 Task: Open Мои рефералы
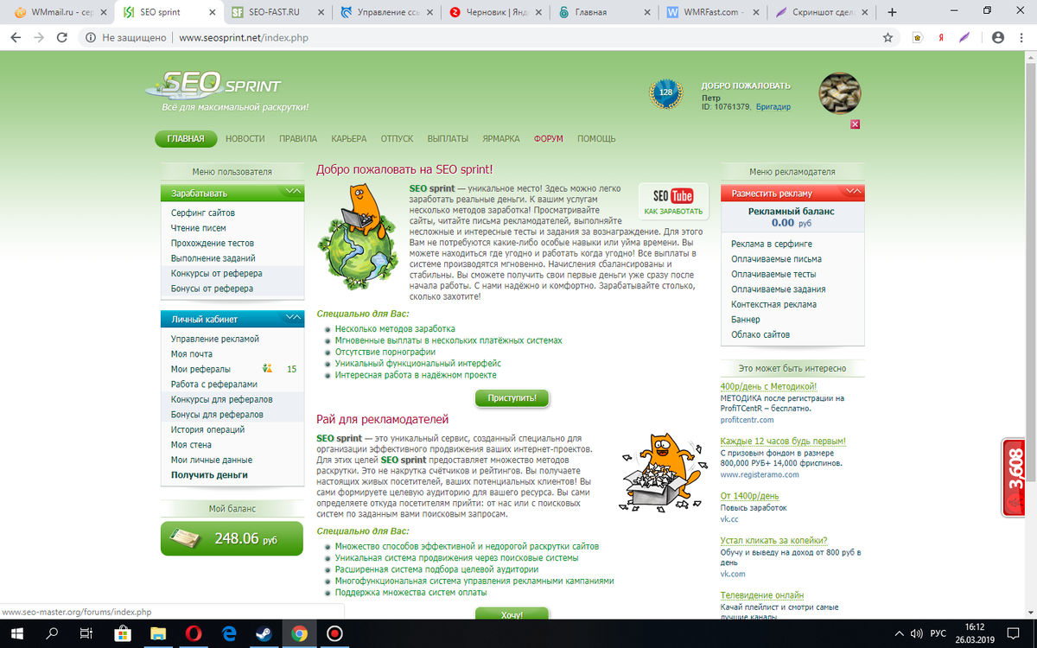coord(200,369)
